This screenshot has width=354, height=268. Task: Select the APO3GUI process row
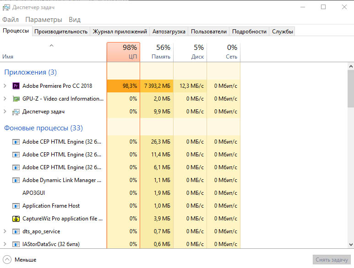120,193
